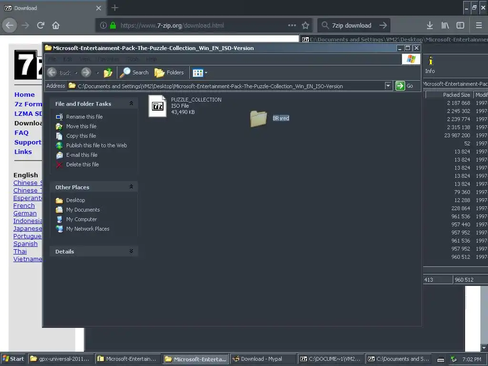Open the Help menu in Explorer
Image resolution: width=488 pixels, height=366 pixels.
click(151, 59)
